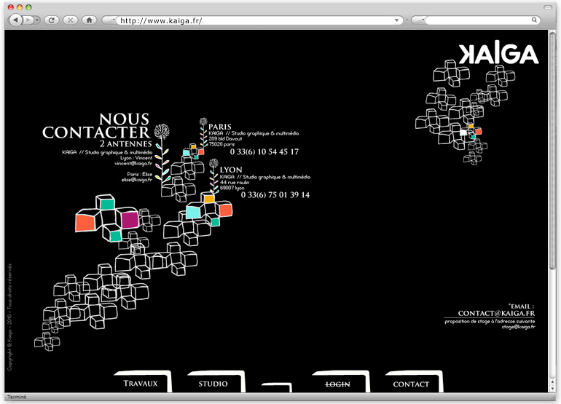Open the URL history dropdown arrow
This screenshot has height=404, width=561.
(396, 20)
